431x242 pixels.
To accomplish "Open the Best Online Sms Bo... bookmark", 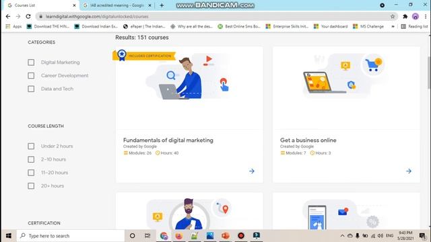I will pos(239,26).
